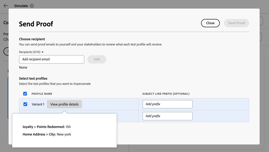Click the Simulate page title

[21, 6]
